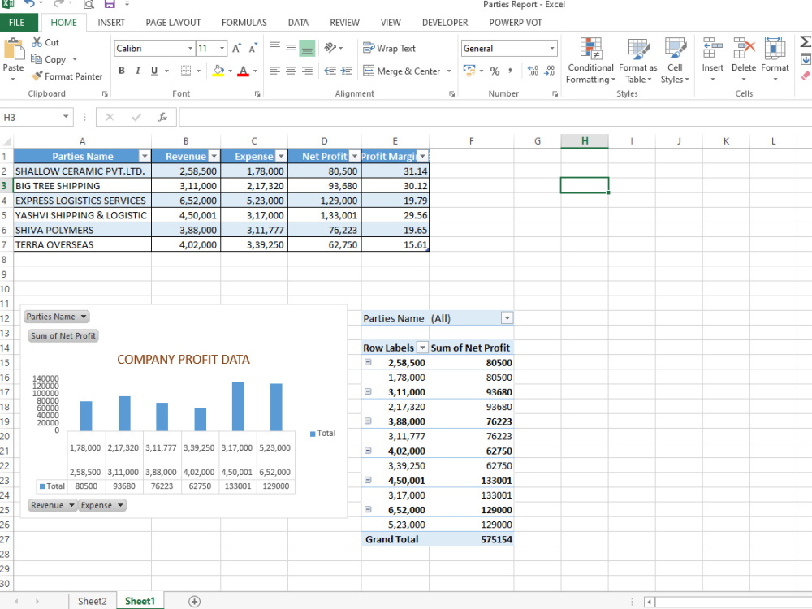The width and height of the screenshot is (812, 609).
Task: Switch to FORMULAS tab
Action: 244,22
